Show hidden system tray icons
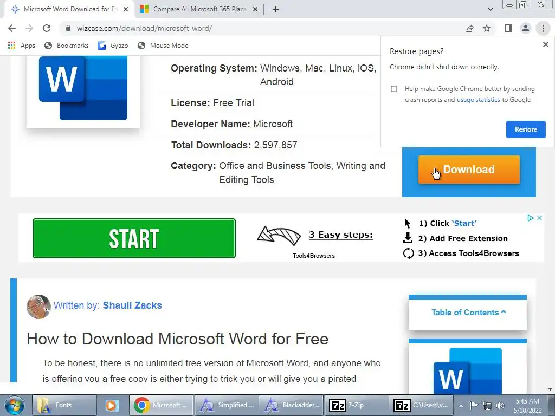 click(461, 406)
